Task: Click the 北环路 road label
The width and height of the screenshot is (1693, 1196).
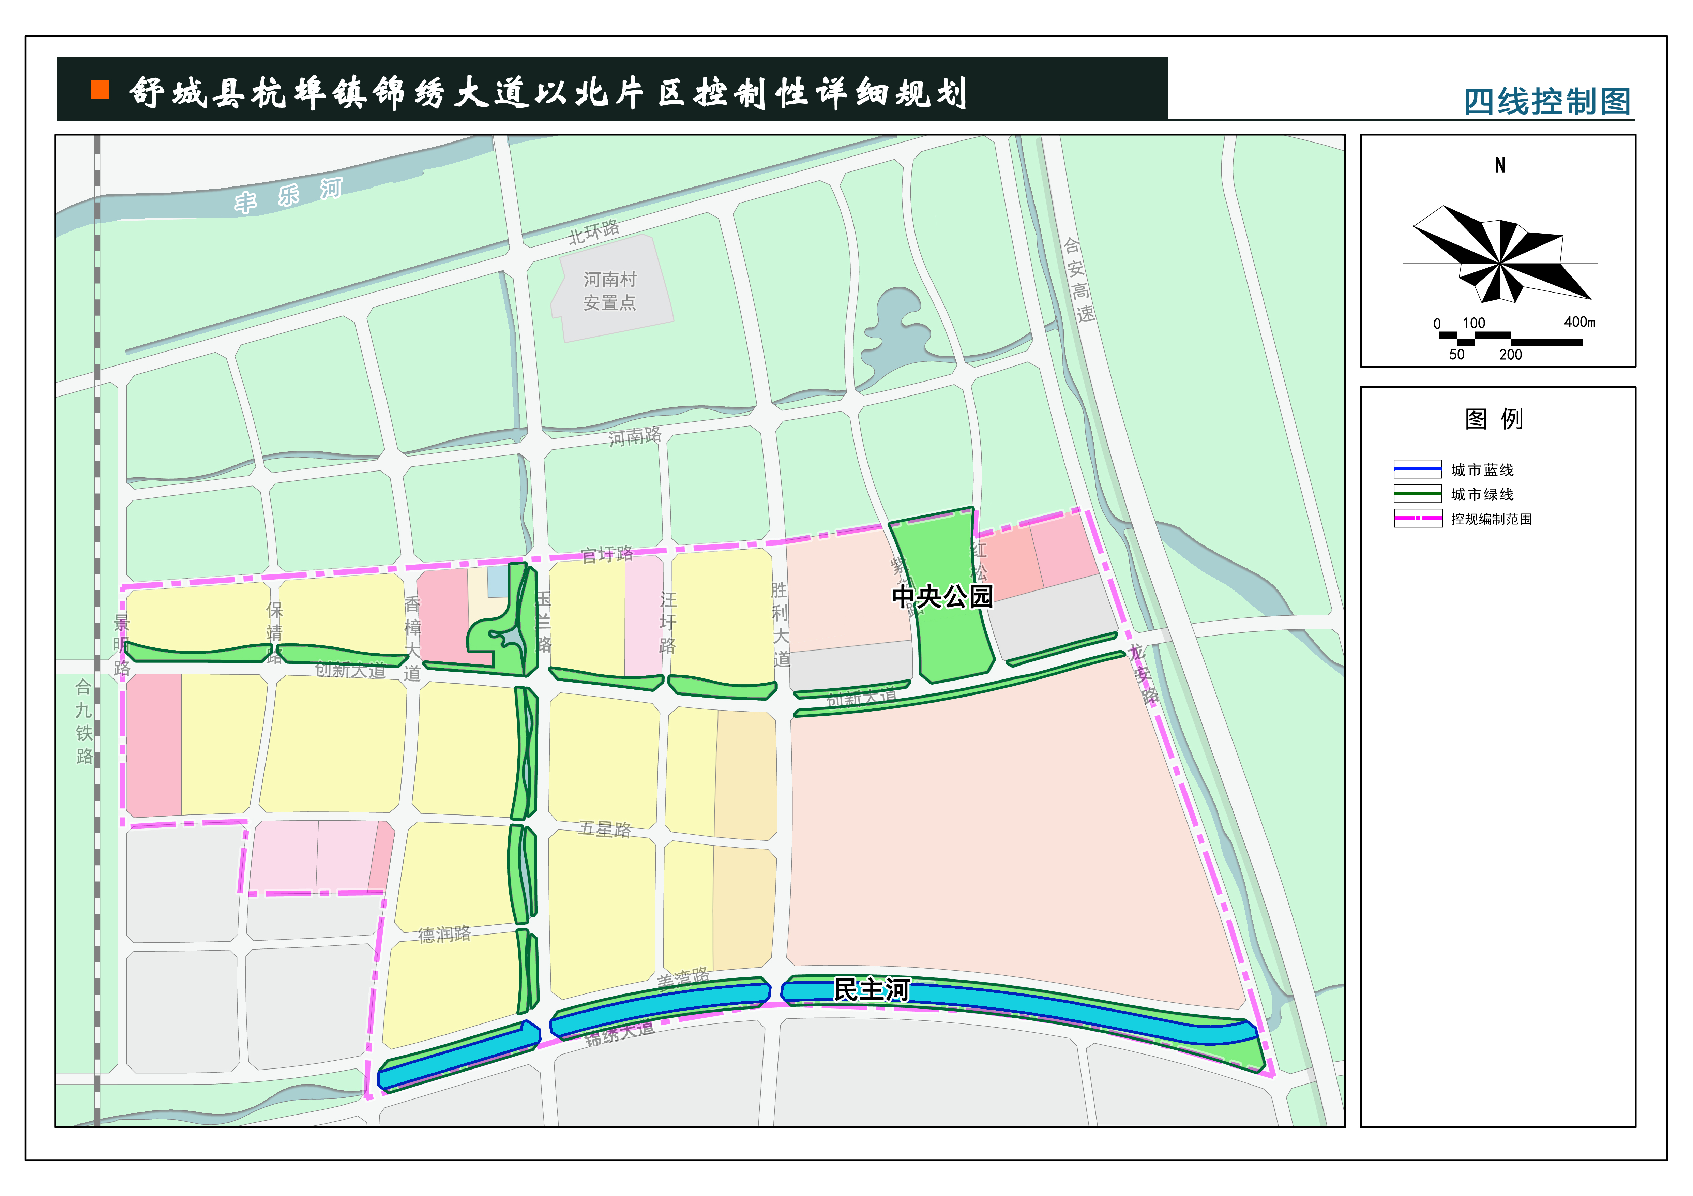Action: (x=593, y=232)
